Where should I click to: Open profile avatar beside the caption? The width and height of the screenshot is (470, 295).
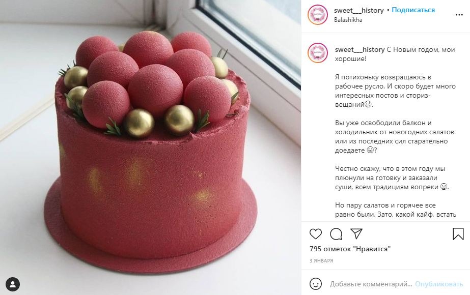coord(318,53)
